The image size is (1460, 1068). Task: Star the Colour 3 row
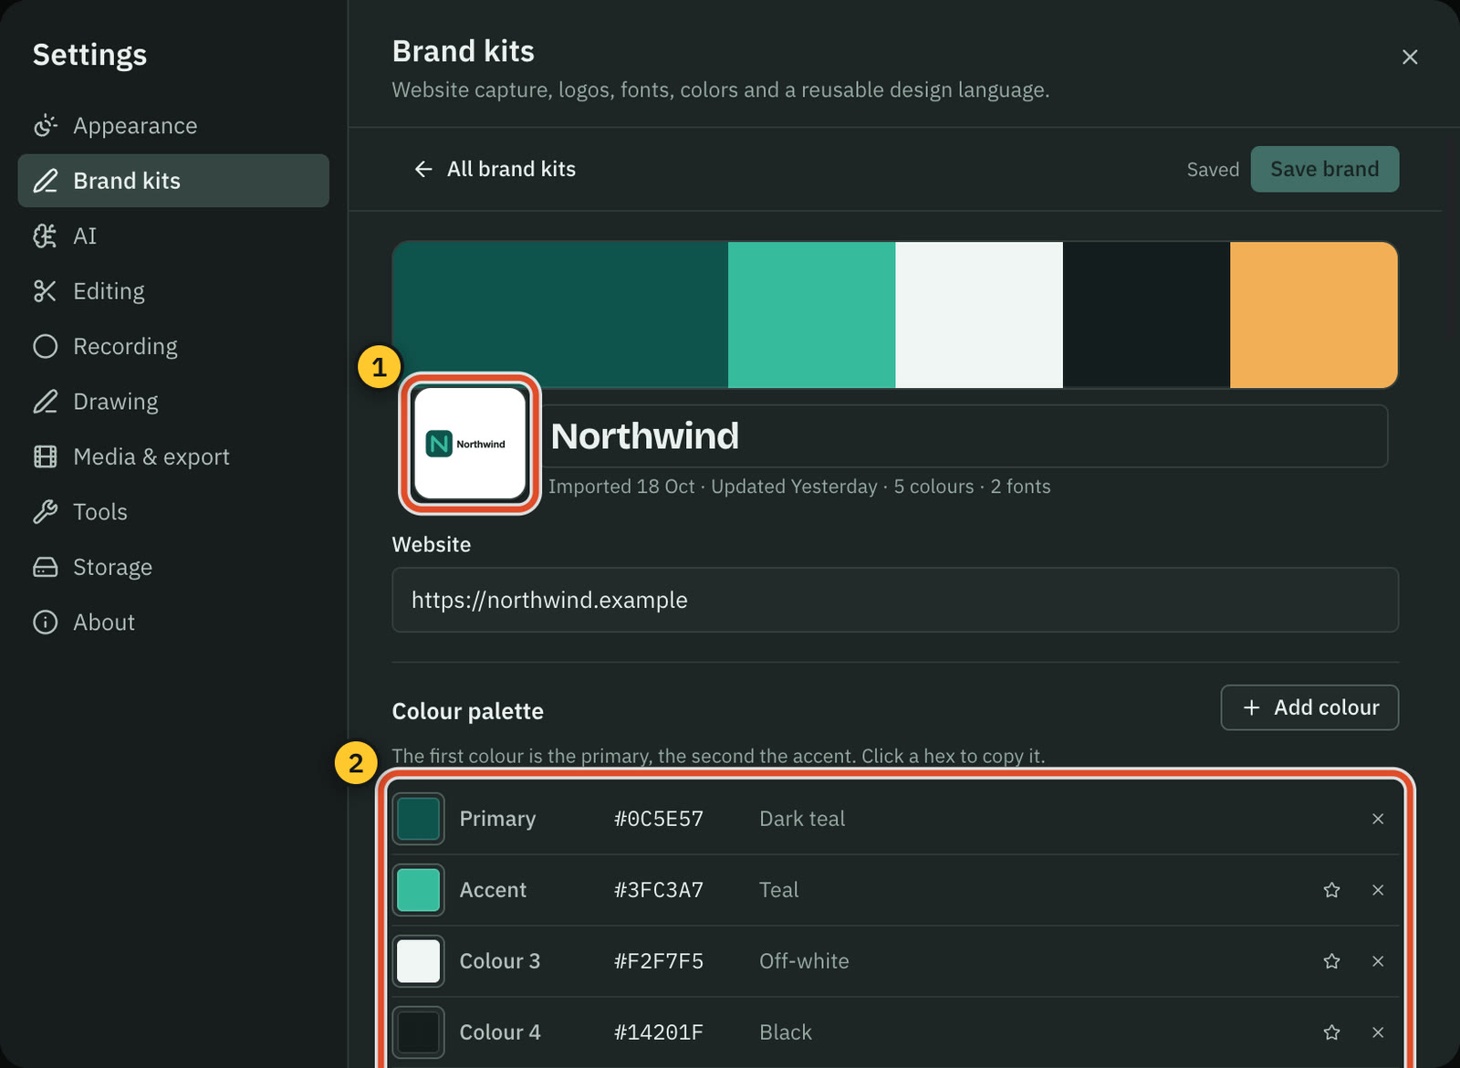pyautogui.click(x=1332, y=961)
